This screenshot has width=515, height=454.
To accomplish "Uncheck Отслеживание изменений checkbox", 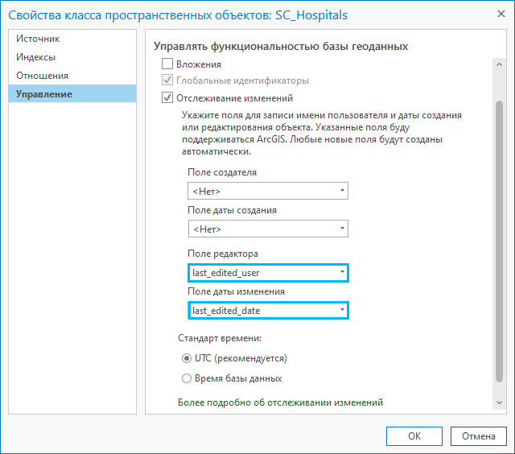I will point(167,97).
